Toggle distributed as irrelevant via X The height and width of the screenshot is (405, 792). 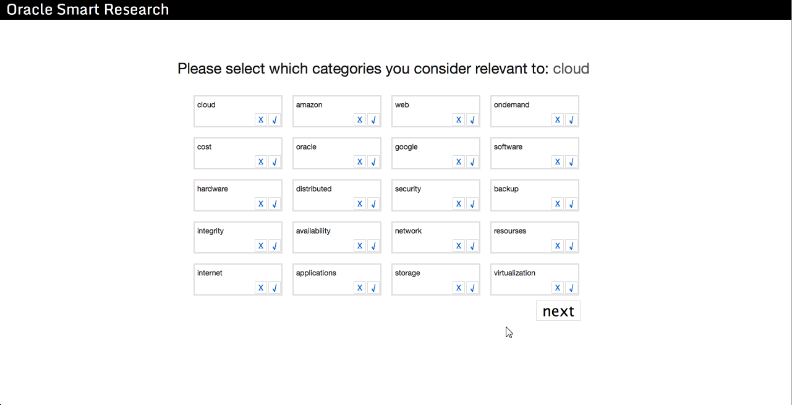tap(360, 204)
